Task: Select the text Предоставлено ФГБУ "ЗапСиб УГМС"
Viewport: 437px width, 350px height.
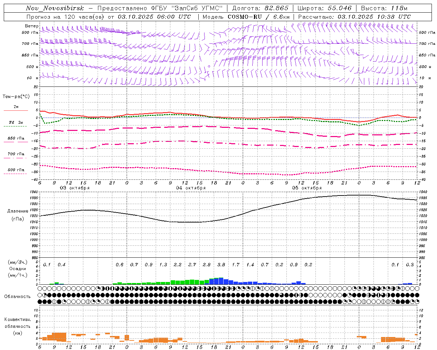Action: pyautogui.click(x=160, y=8)
